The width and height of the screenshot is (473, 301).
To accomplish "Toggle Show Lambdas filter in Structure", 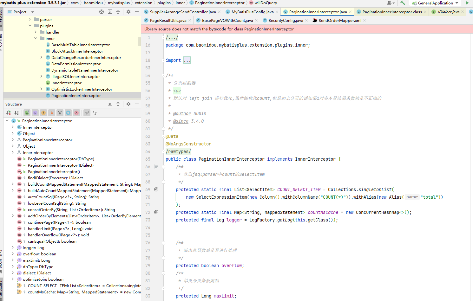I will click(76, 112).
